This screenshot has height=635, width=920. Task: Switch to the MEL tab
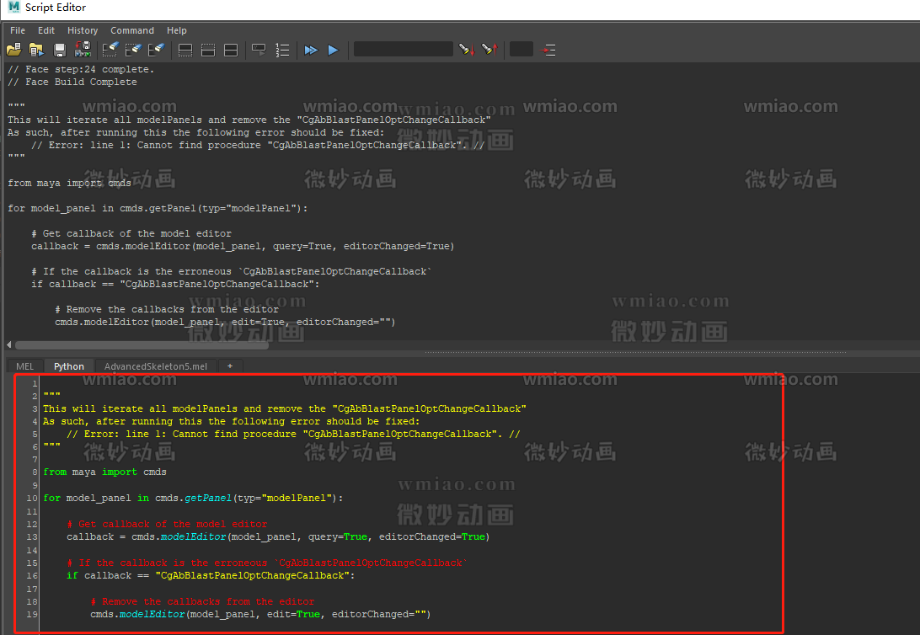(x=25, y=366)
